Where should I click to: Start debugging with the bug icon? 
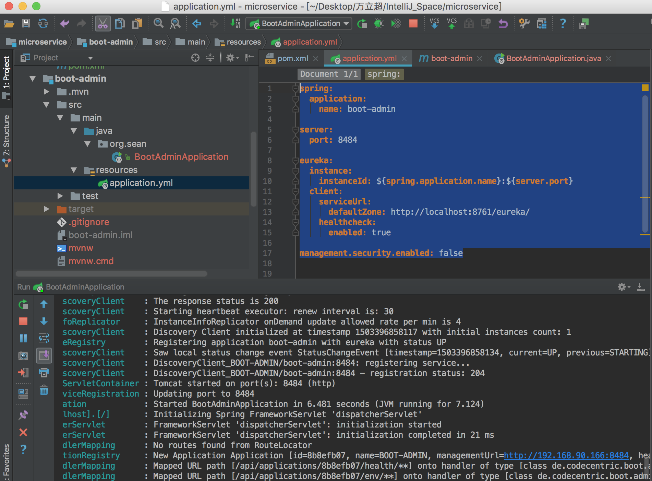pyautogui.click(x=379, y=23)
